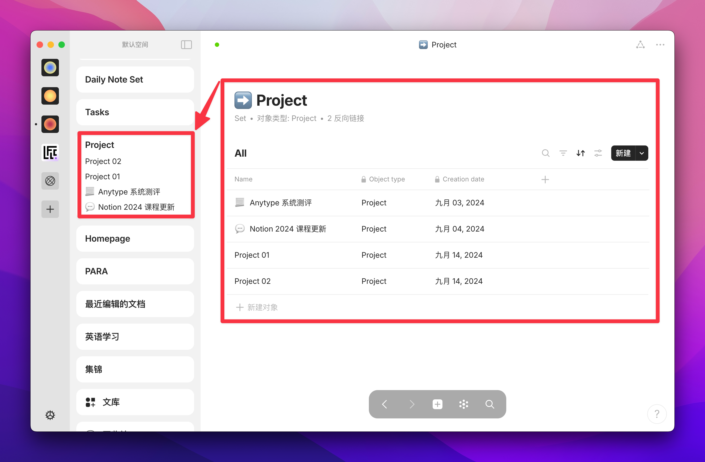Click the Project title in window header
705x462 pixels.
[444, 45]
